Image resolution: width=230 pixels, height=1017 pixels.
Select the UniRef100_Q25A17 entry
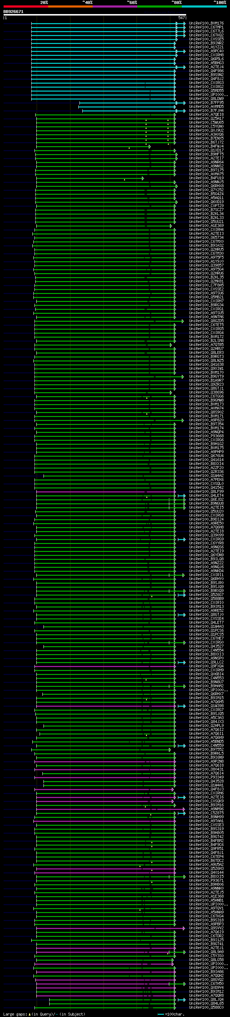click(x=206, y=118)
